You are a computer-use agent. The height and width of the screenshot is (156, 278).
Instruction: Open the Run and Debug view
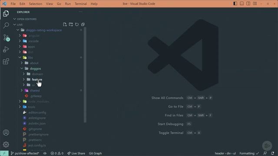coord(6,49)
